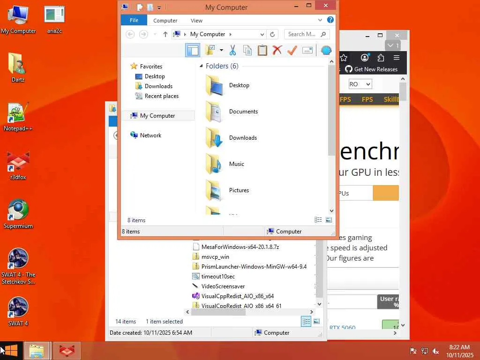The height and width of the screenshot is (360, 480).
Task: Toggle the navigation pane toolbar button
Action: tap(193, 50)
